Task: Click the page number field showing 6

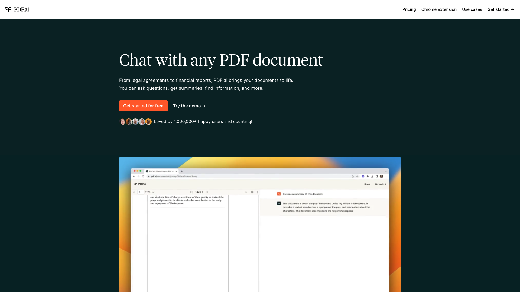Action: [140, 192]
